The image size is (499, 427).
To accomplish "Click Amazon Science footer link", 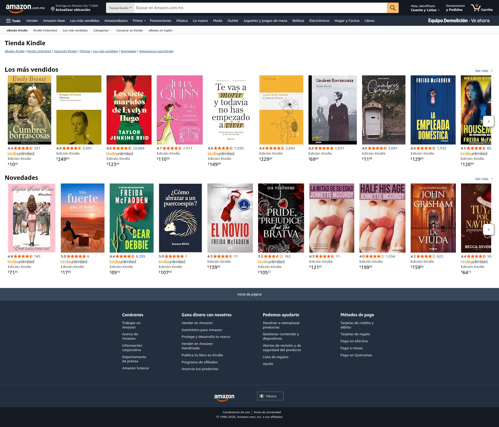I will tap(135, 368).
